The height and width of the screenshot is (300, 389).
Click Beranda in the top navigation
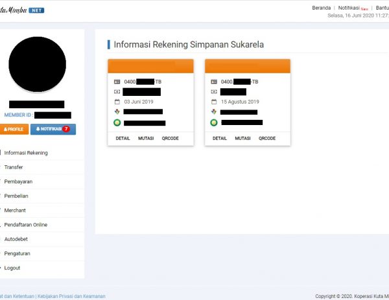point(320,8)
